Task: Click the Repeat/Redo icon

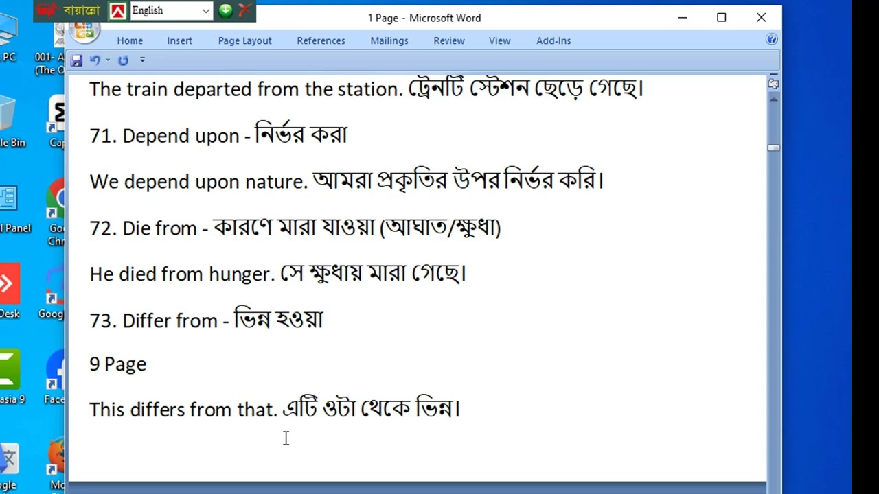Action: tap(124, 60)
